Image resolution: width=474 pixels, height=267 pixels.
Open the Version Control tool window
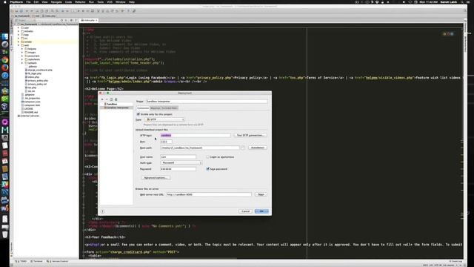[58, 261]
